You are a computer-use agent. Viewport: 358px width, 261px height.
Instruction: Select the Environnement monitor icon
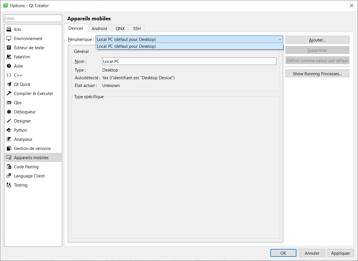(x=9, y=39)
